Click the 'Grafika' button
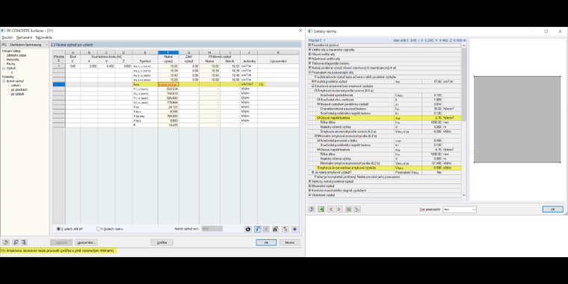The width and height of the screenshot is (568, 284). coord(161,243)
